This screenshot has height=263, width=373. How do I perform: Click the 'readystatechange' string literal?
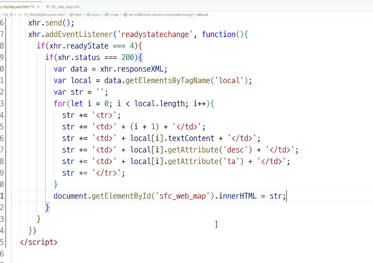(x=155, y=34)
